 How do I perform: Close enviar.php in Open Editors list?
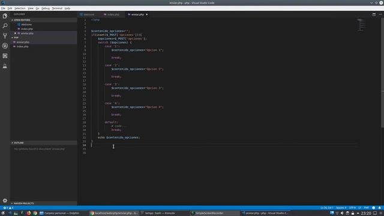coord(15,34)
